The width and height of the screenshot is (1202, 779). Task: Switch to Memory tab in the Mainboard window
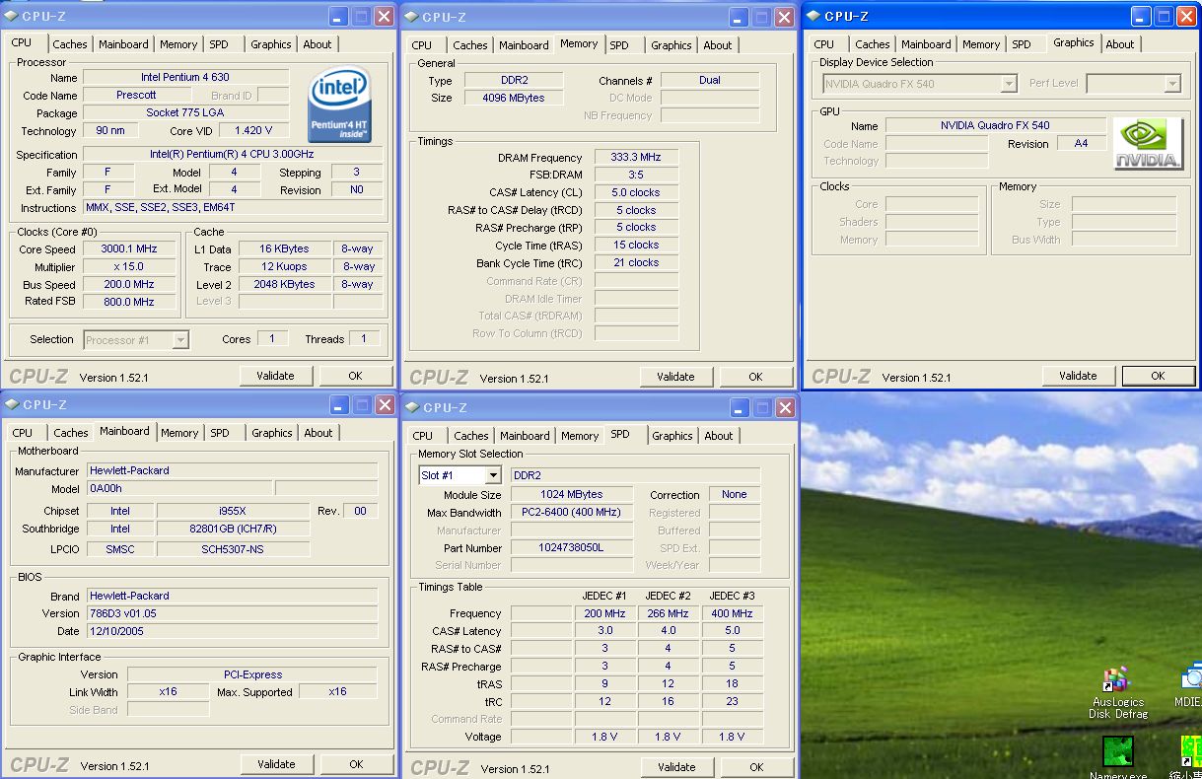tap(179, 433)
